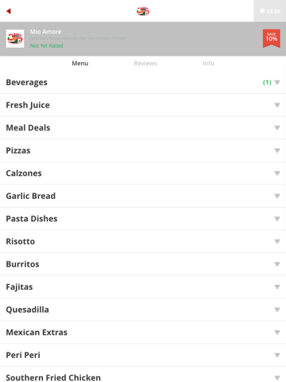The height and width of the screenshot is (382, 286).
Task: Open the Quesadilla category row
Action: click(x=143, y=310)
